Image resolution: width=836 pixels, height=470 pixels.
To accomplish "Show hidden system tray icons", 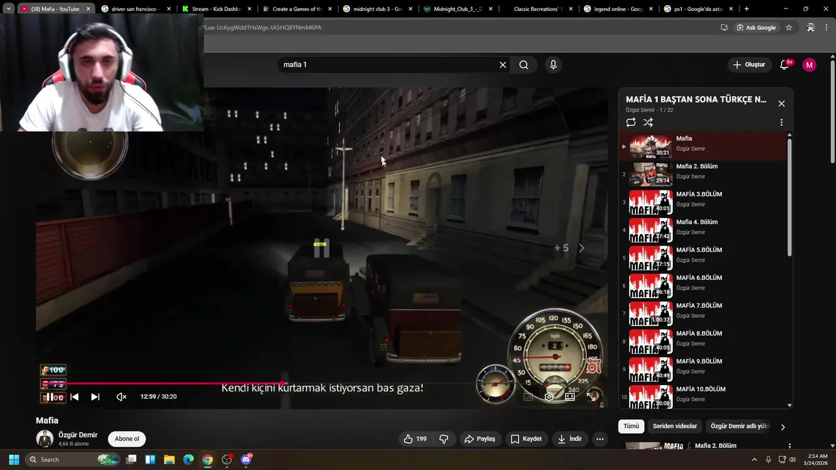I will click(755, 460).
